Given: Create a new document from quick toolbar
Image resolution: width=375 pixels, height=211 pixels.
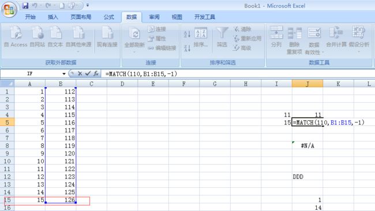Looking at the screenshot, I should 62,6.
